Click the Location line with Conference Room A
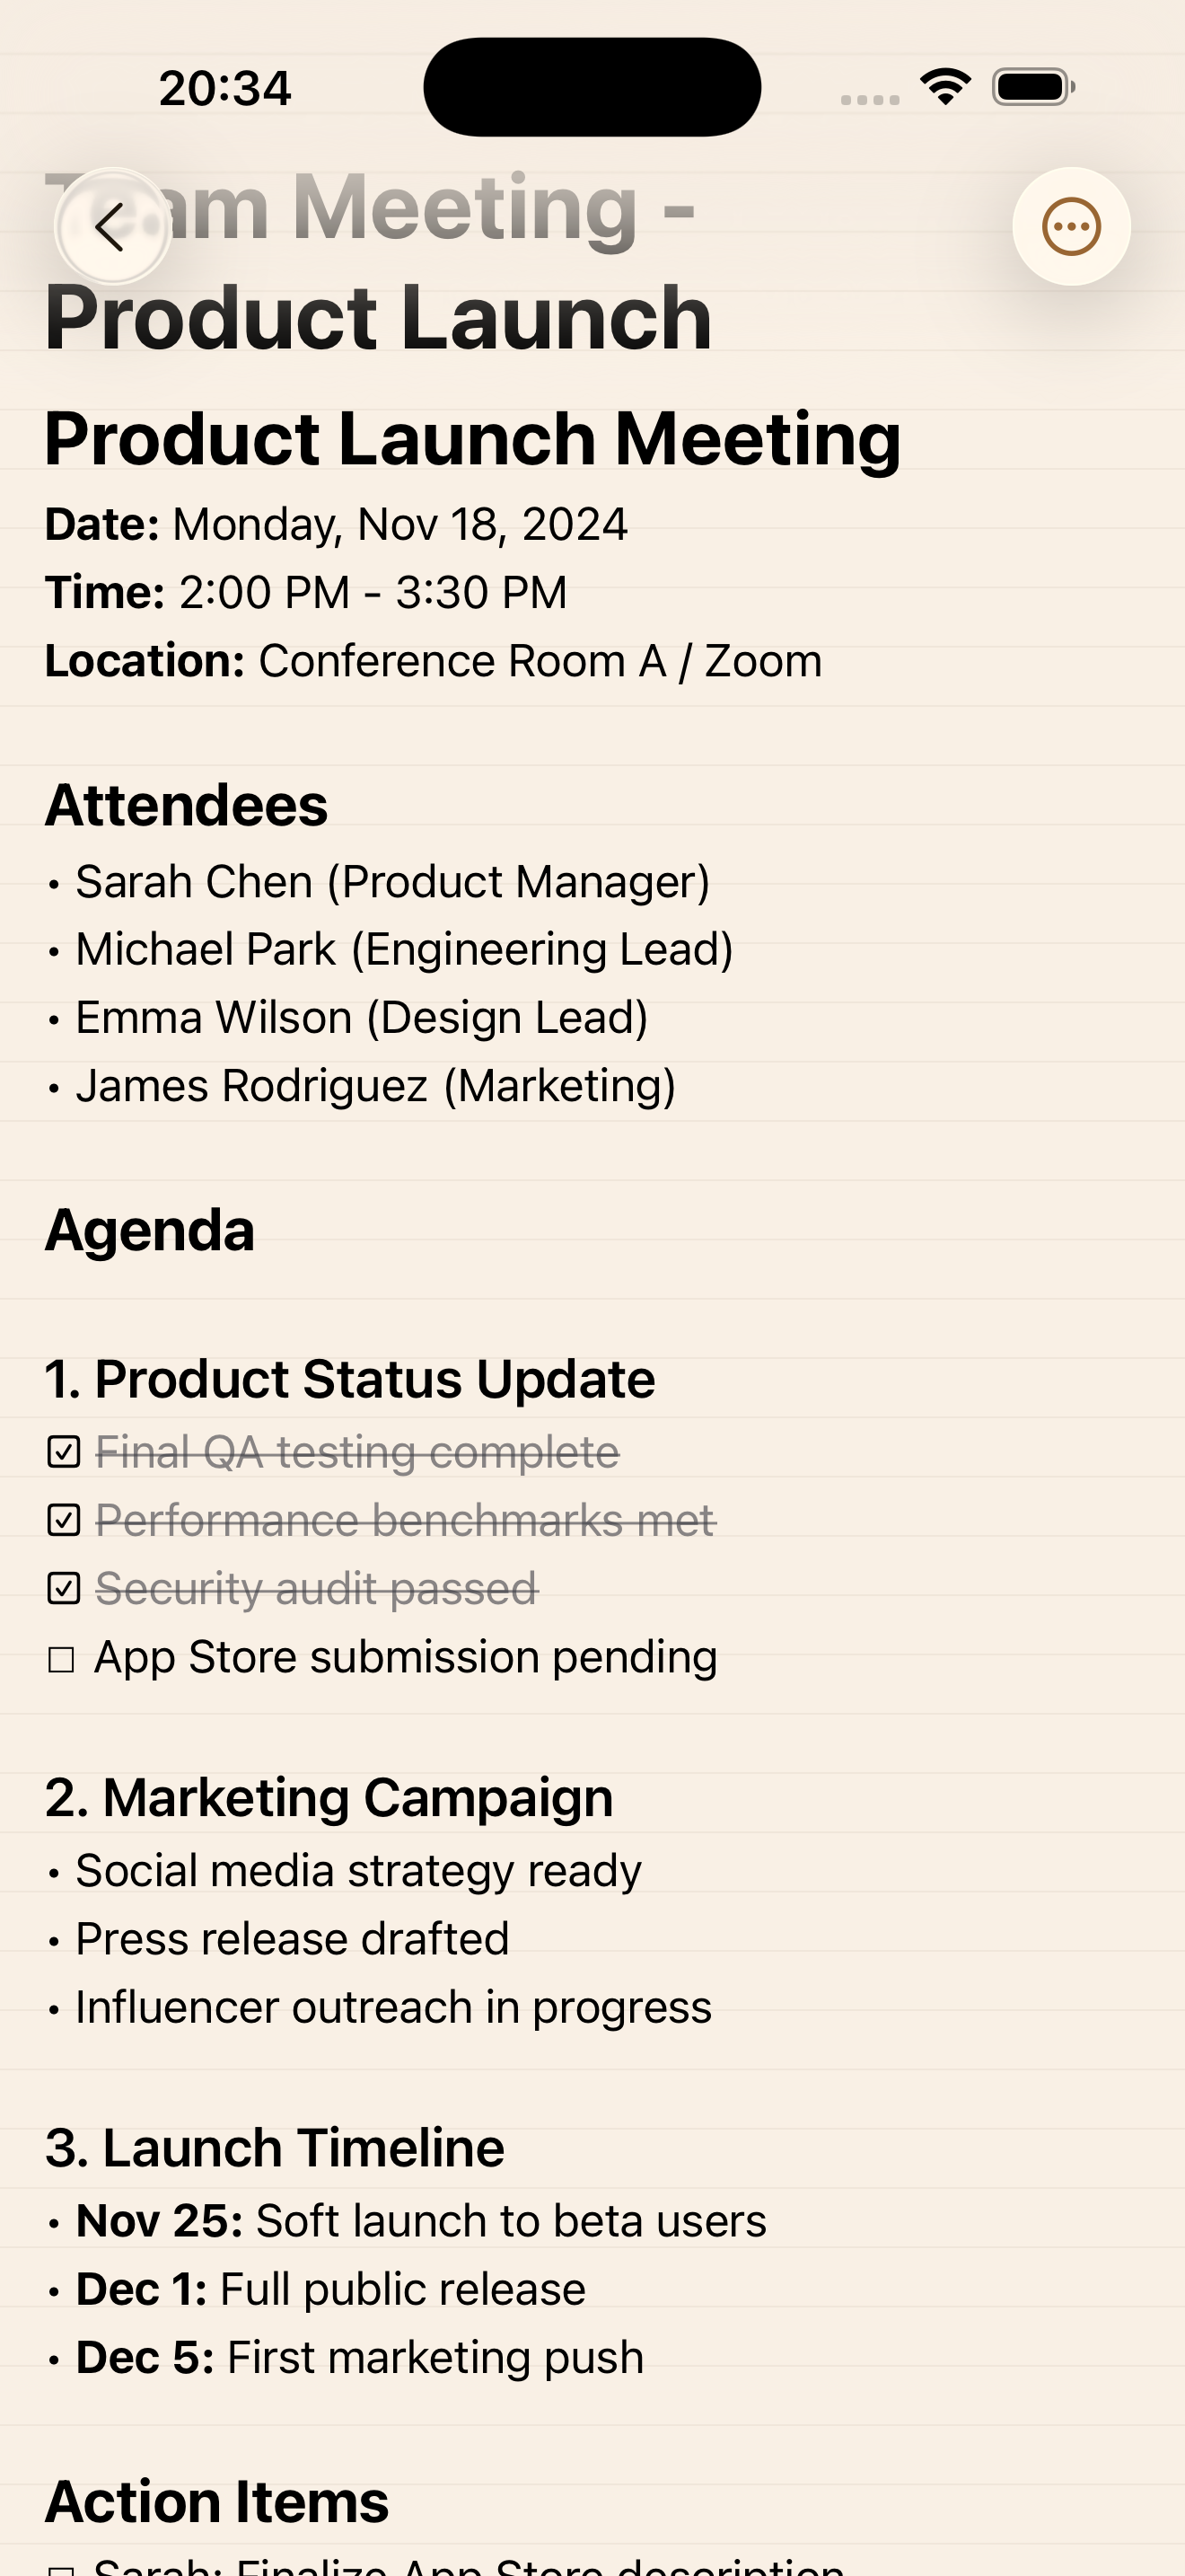1185x2576 pixels. coord(434,661)
